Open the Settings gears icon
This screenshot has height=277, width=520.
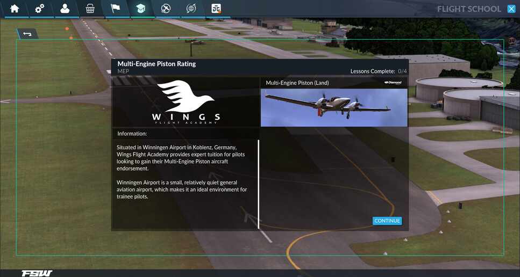pos(39,9)
